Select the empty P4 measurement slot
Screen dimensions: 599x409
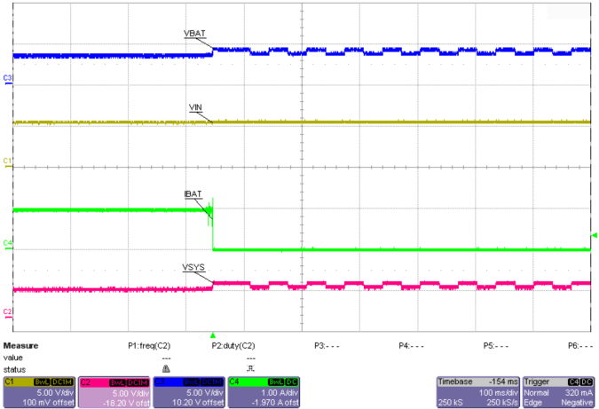pos(411,346)
